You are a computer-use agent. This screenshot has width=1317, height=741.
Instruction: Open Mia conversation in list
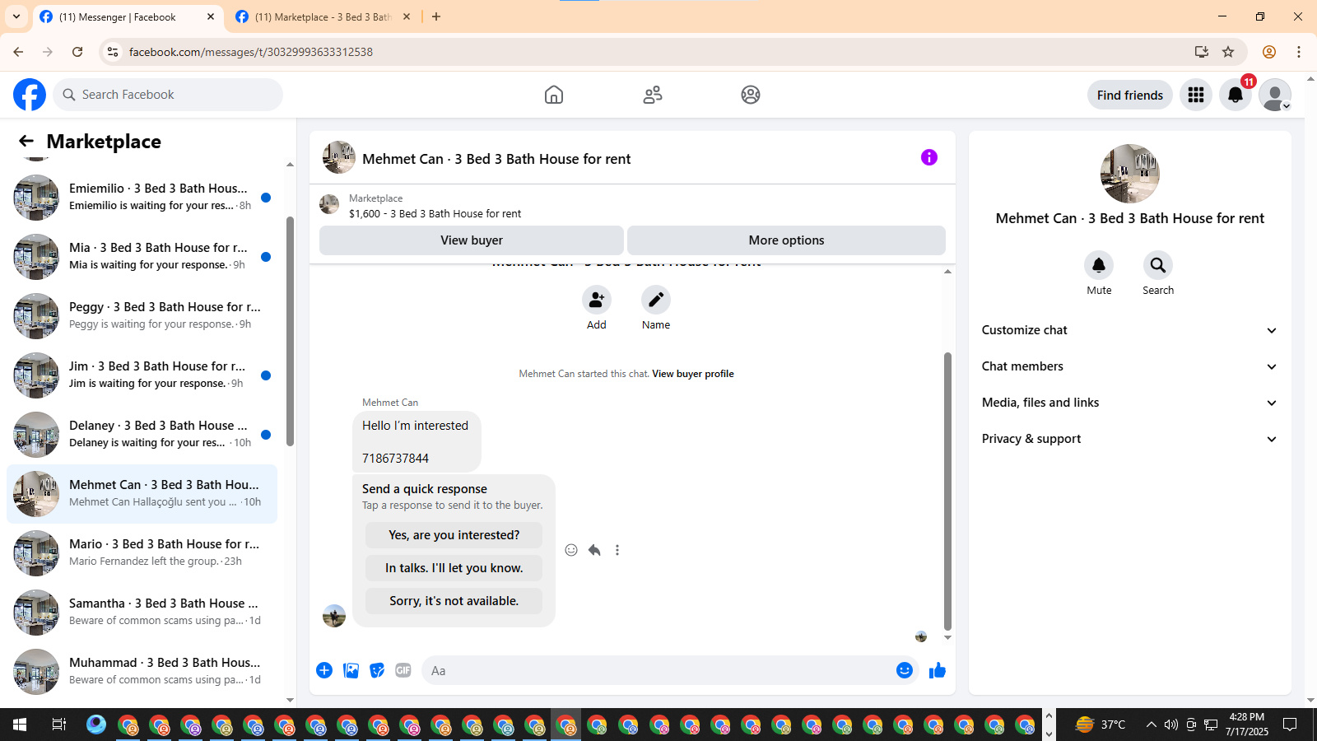[142, 257]
